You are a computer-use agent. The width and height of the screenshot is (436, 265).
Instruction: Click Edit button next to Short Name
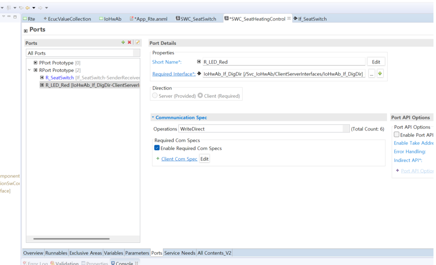tap(376, 62)
